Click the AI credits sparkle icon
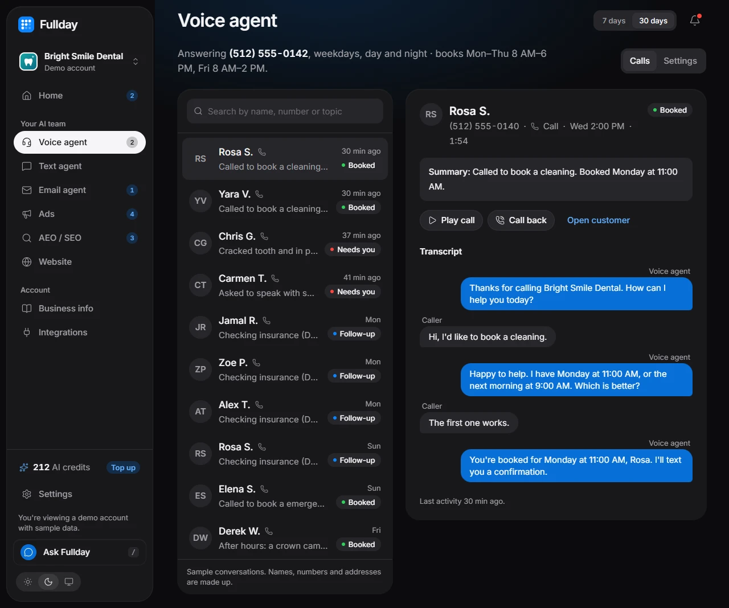 pyautogui.click(x=24, y=467)
